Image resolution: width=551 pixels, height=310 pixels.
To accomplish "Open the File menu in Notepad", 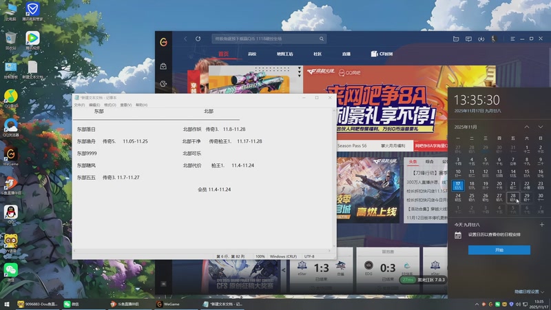I will pyautogui.click(x=79, y=105).
